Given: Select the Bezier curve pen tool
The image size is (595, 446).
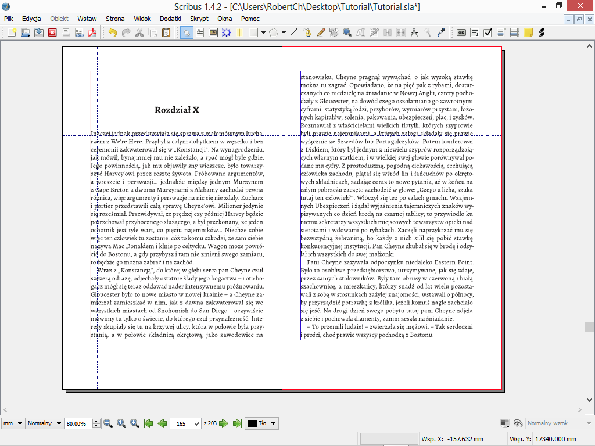Looking at the screenshot, I should point(307,33).
